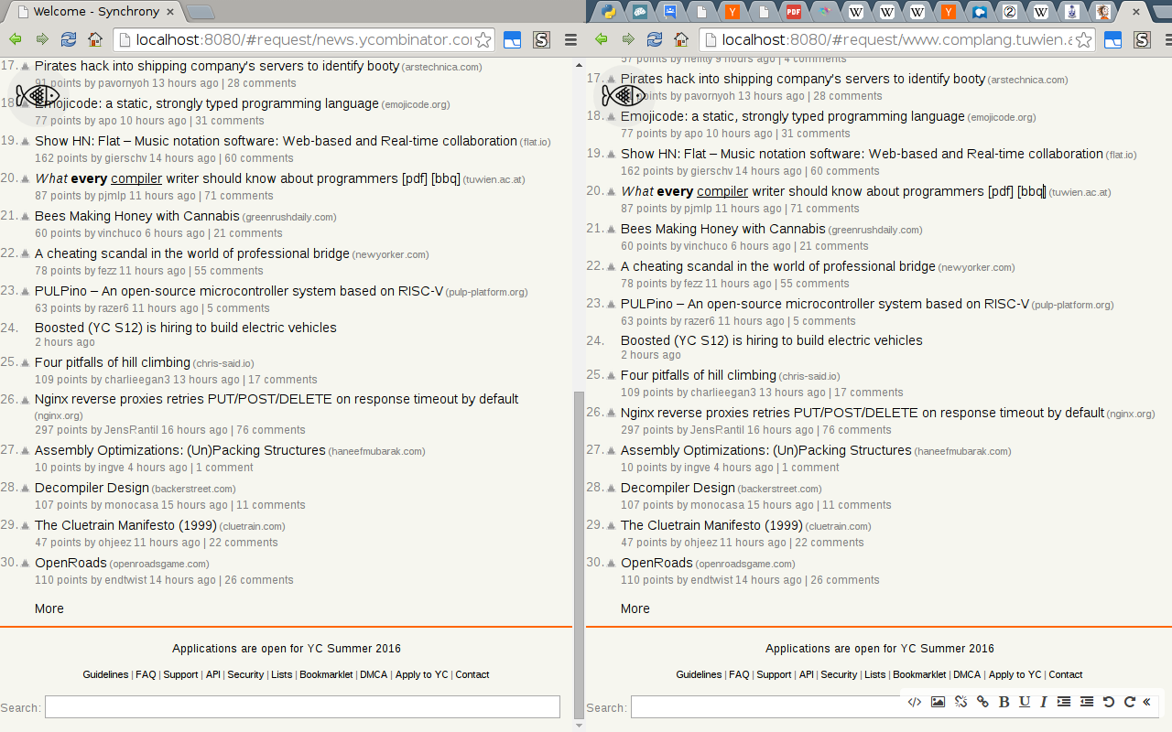Viewport: 1172px width, 732px height.
Task: Open Apply to YC link in right window
Action: pos(1015,674)
